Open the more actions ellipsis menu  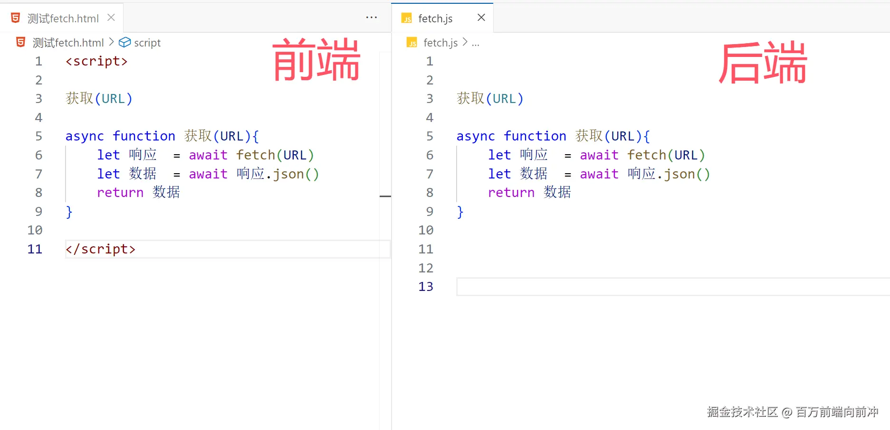tap(371, 18)
